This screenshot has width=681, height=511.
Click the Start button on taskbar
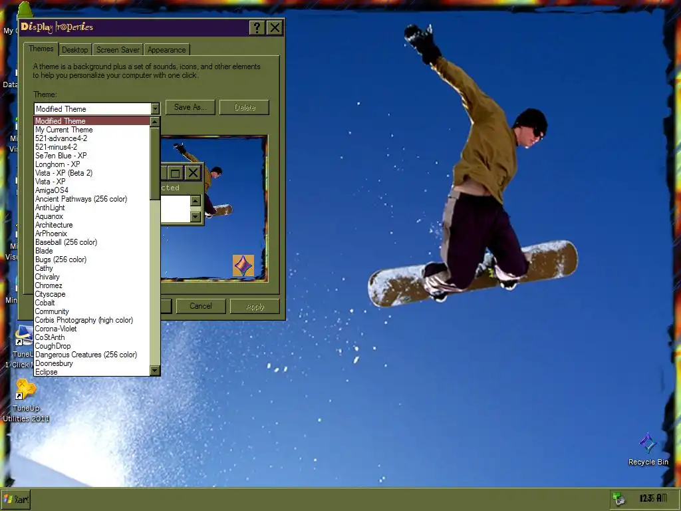[x=16, y=499]
